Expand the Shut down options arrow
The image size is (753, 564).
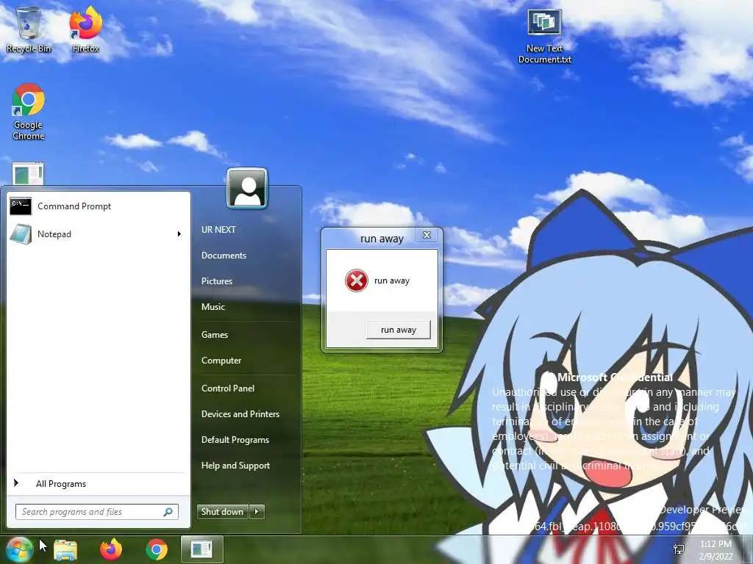(257, 512)
